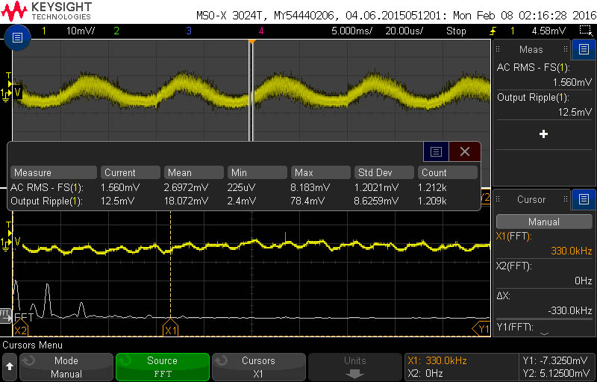Click the back arrow softkey
The width and height of the screenshot is (597, 382).
pyautogui.click(x=10, y=367)
